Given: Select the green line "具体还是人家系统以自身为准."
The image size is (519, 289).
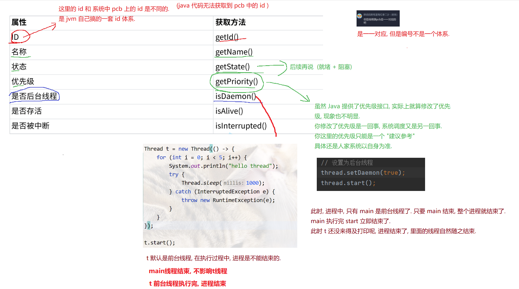Looking at the screenshot, I should (x=353, y=146).
